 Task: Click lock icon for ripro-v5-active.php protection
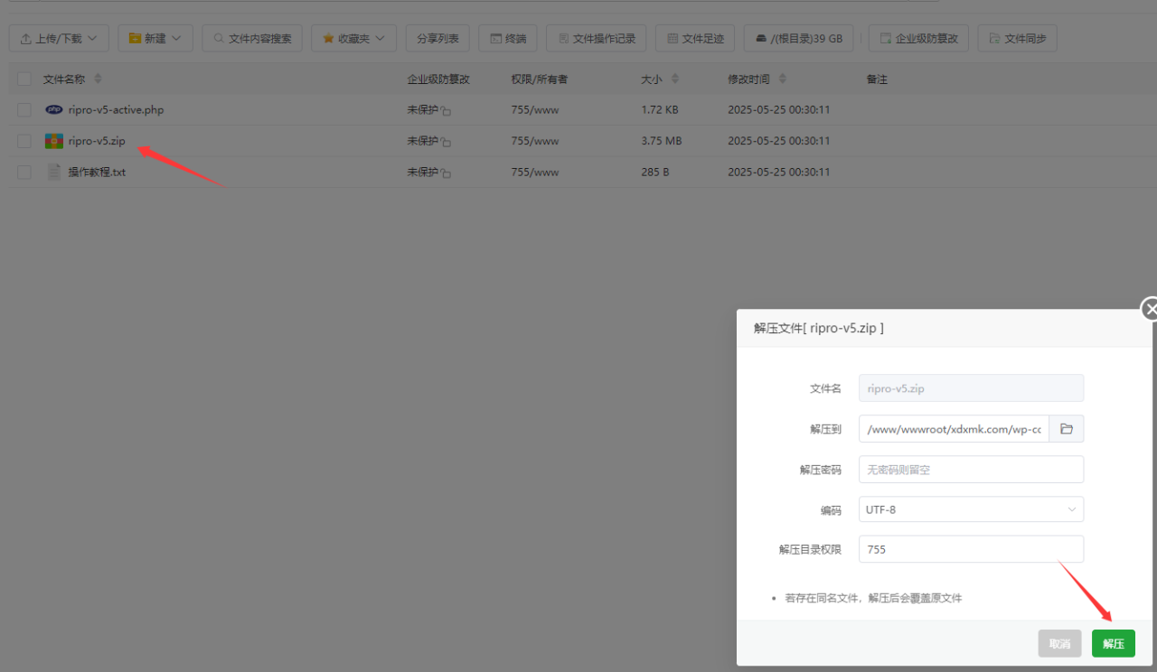point(446,111)
